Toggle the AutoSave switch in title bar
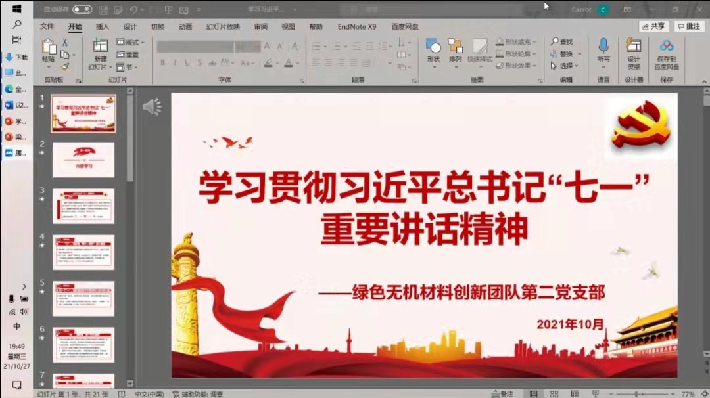The height and width of the screenshot is (398, 710). (x=82, y=9)
